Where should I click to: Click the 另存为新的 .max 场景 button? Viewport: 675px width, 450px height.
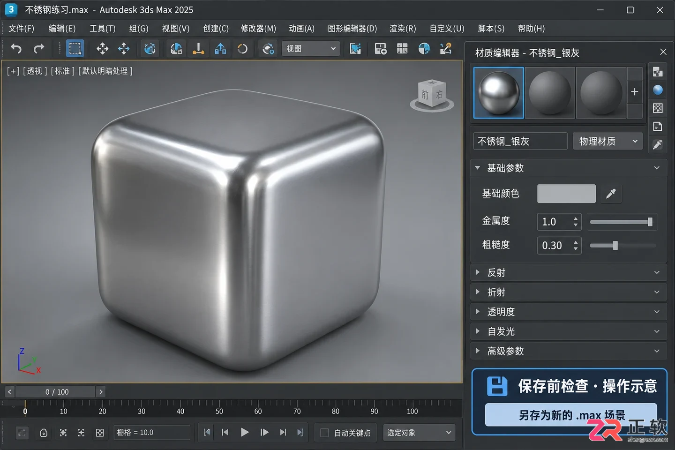coord(571,415)
